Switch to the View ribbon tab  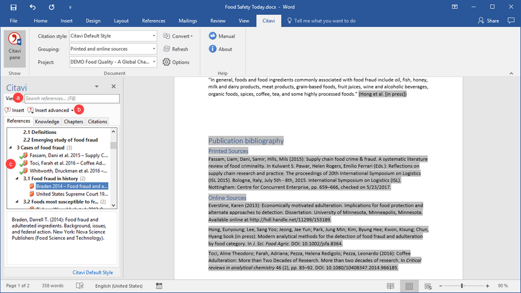coord(244,21)
